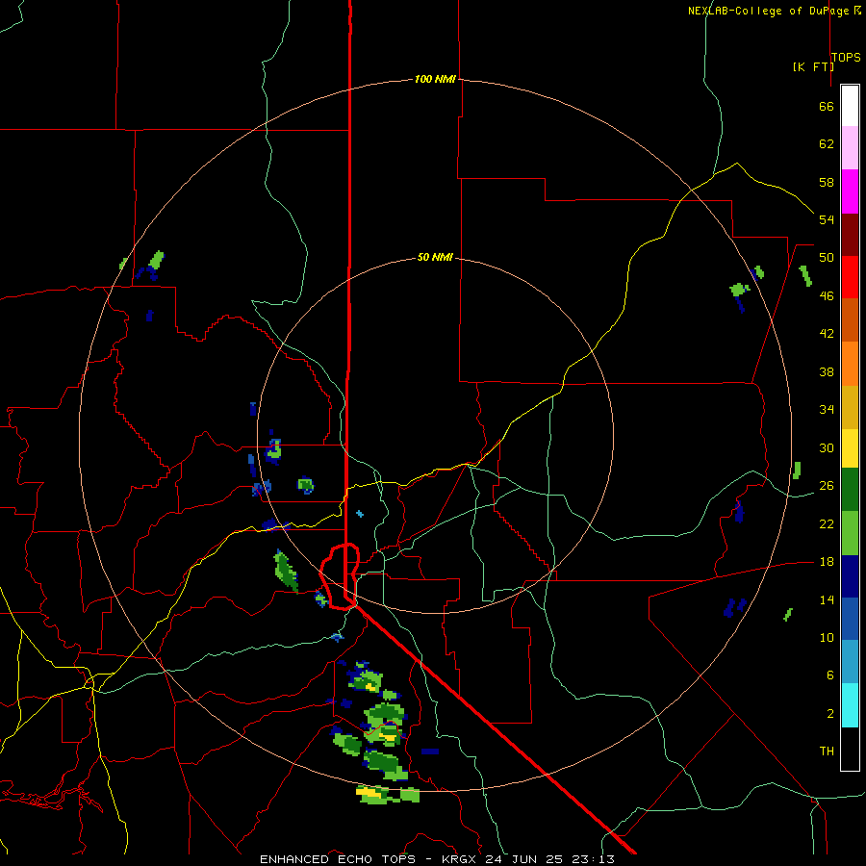This screenshot has width=866, height=866.
Task: Select the legend value "66"
Action: tap(827, 107)
